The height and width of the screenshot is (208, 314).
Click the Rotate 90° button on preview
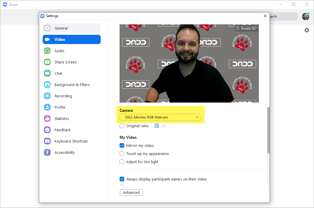246,28
